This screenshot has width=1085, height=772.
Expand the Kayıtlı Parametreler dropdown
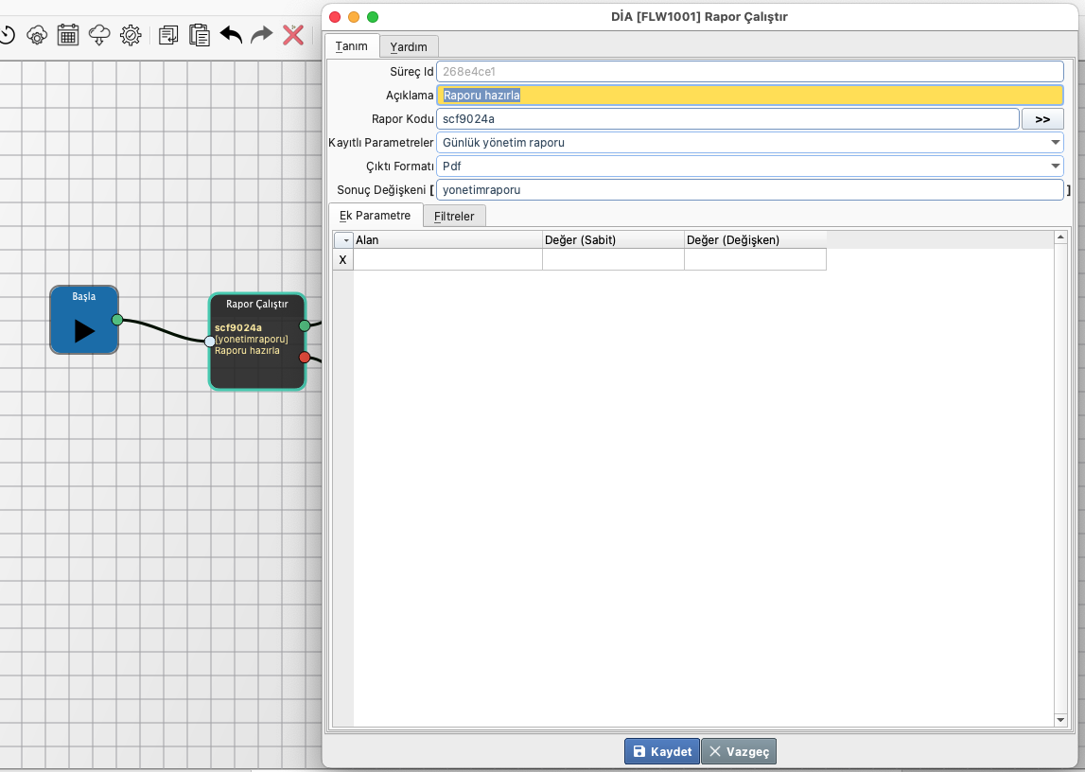1055,143
